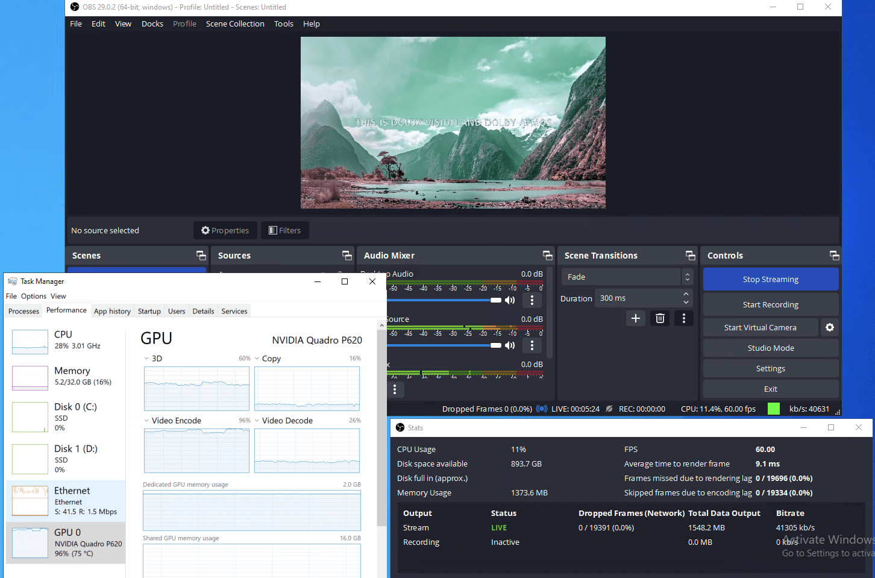This screenshot has width=875, height=578.
Task: Open Desktop Audio three-dot options menu
Action: 532,300
